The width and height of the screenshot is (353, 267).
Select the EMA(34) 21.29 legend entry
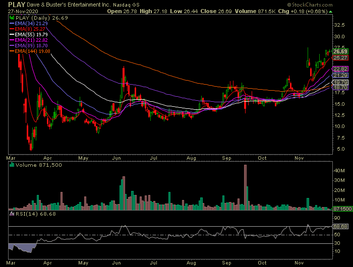[29, 23]
